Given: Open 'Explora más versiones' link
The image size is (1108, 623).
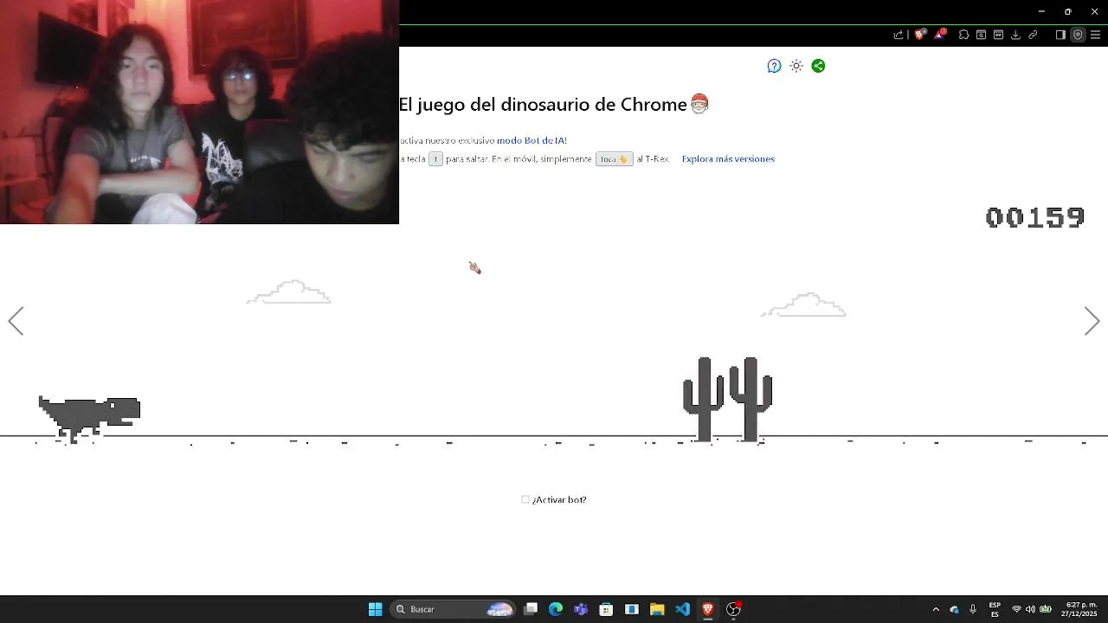Looking at the screenshot, I should point(728,159).
